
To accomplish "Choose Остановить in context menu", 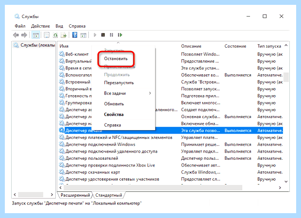I will point(116,59).
